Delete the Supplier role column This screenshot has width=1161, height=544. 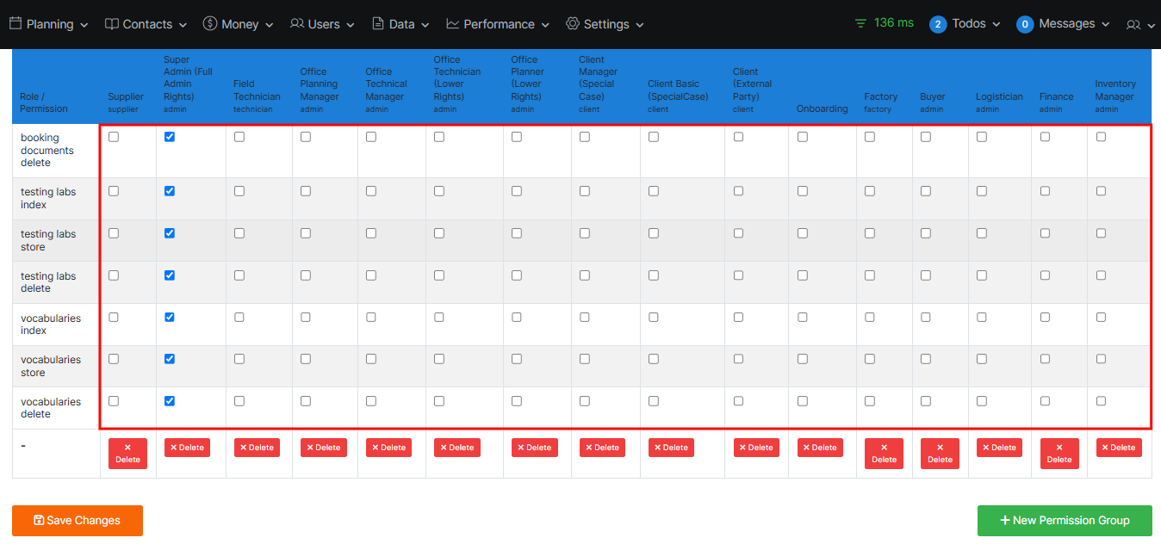(127, 454)
